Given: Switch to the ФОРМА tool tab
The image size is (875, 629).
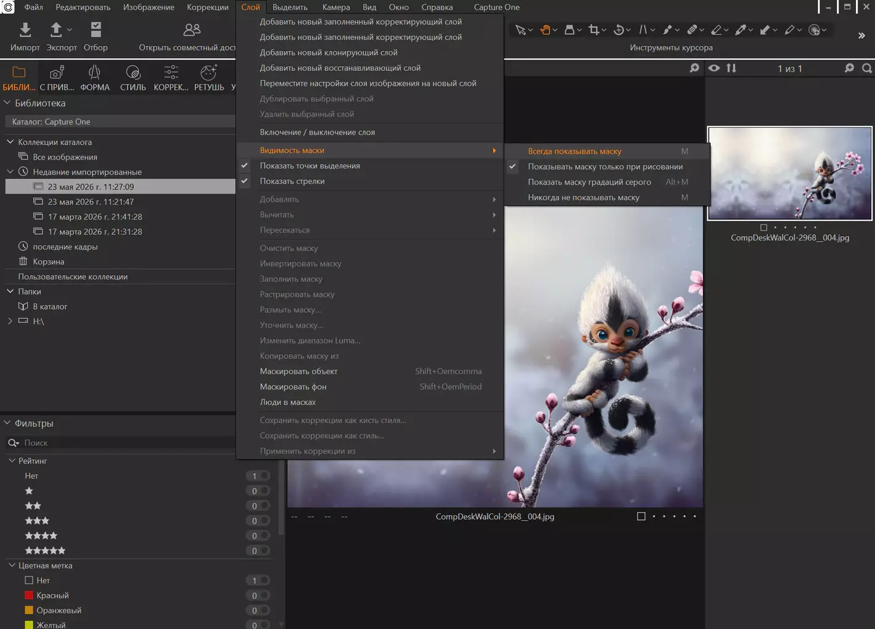Looking at the screenshot, I should pyautogui.click(x=95, y=78).
